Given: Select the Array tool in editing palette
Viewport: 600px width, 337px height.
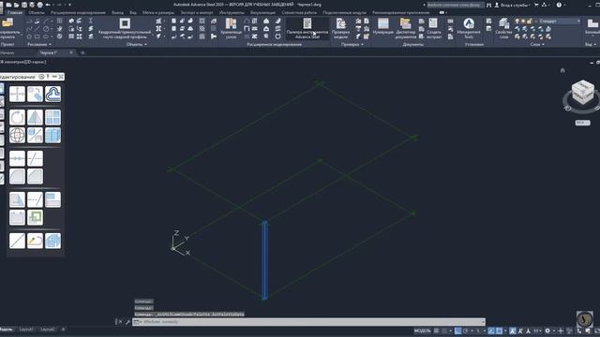Looking at the screenshot, I should tap(52, 117).
